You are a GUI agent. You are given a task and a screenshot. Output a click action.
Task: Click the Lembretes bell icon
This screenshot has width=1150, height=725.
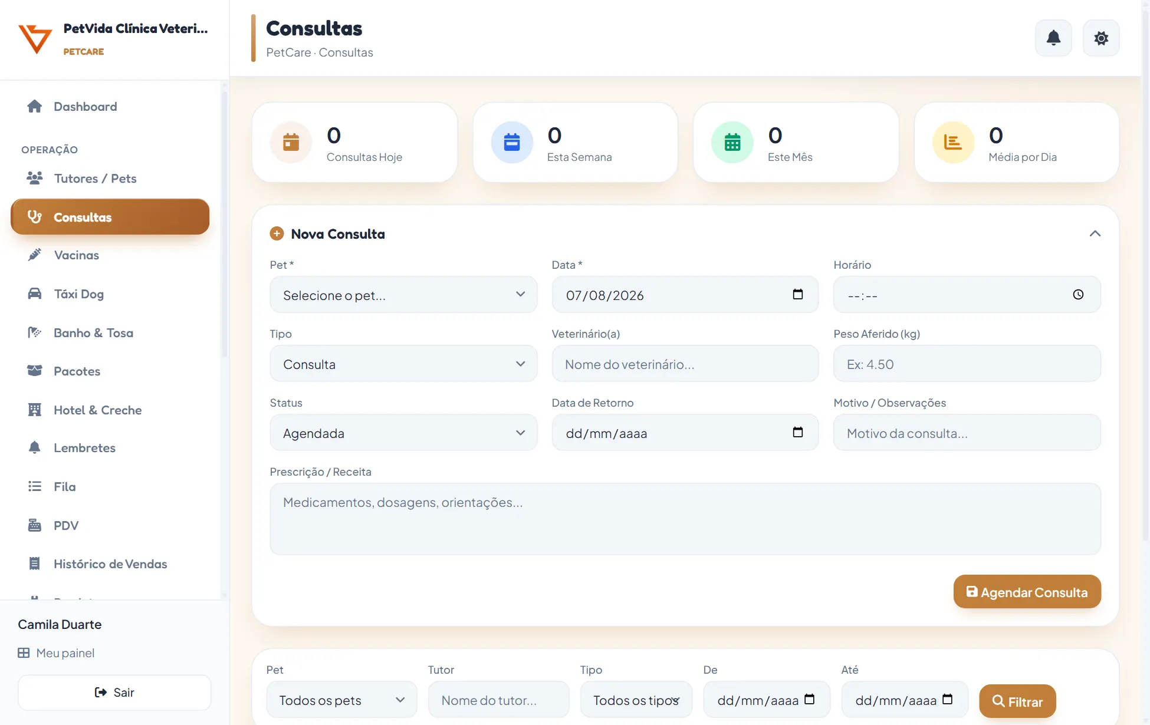click(35, 447)
